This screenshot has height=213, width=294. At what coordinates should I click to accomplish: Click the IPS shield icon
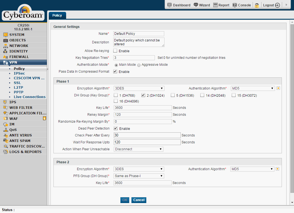click(x=5, y=102)
